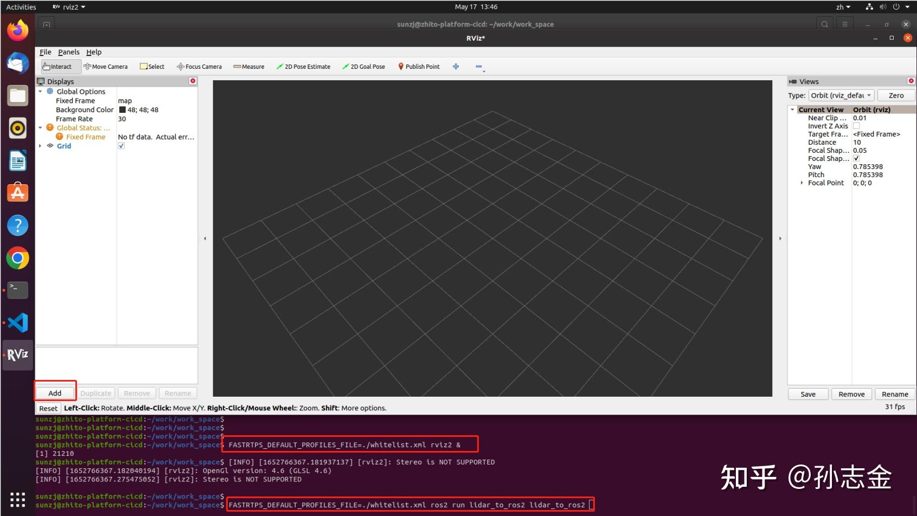Image resolution: width=917 pixels, height=516 pixels.
Task: Launch Rhythmbox from the dock
Action: coord(18,128)
